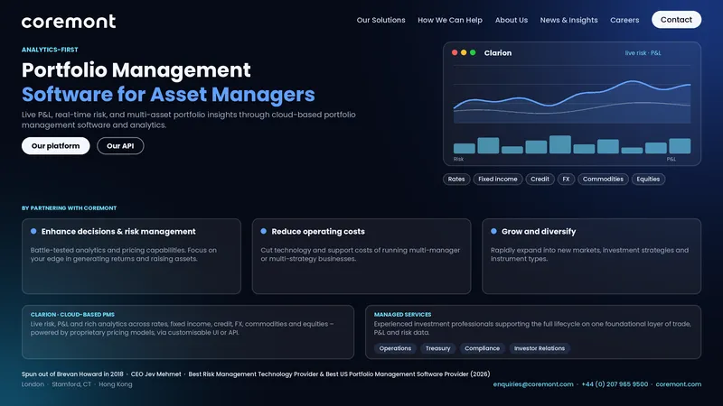Open News & Insights page
723x406 pixels.
coord(569,20)
